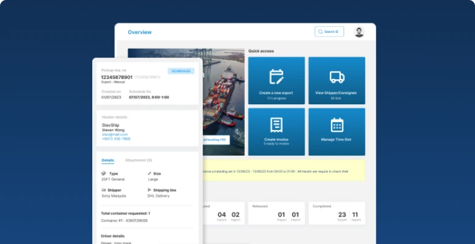Viewport: 475px width, 244px height.
Task: Click the Completed Export count 23
Action: coord(342,215)
